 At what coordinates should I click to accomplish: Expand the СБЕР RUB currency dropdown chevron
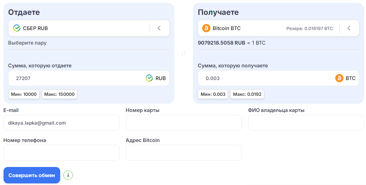[159, 28]
